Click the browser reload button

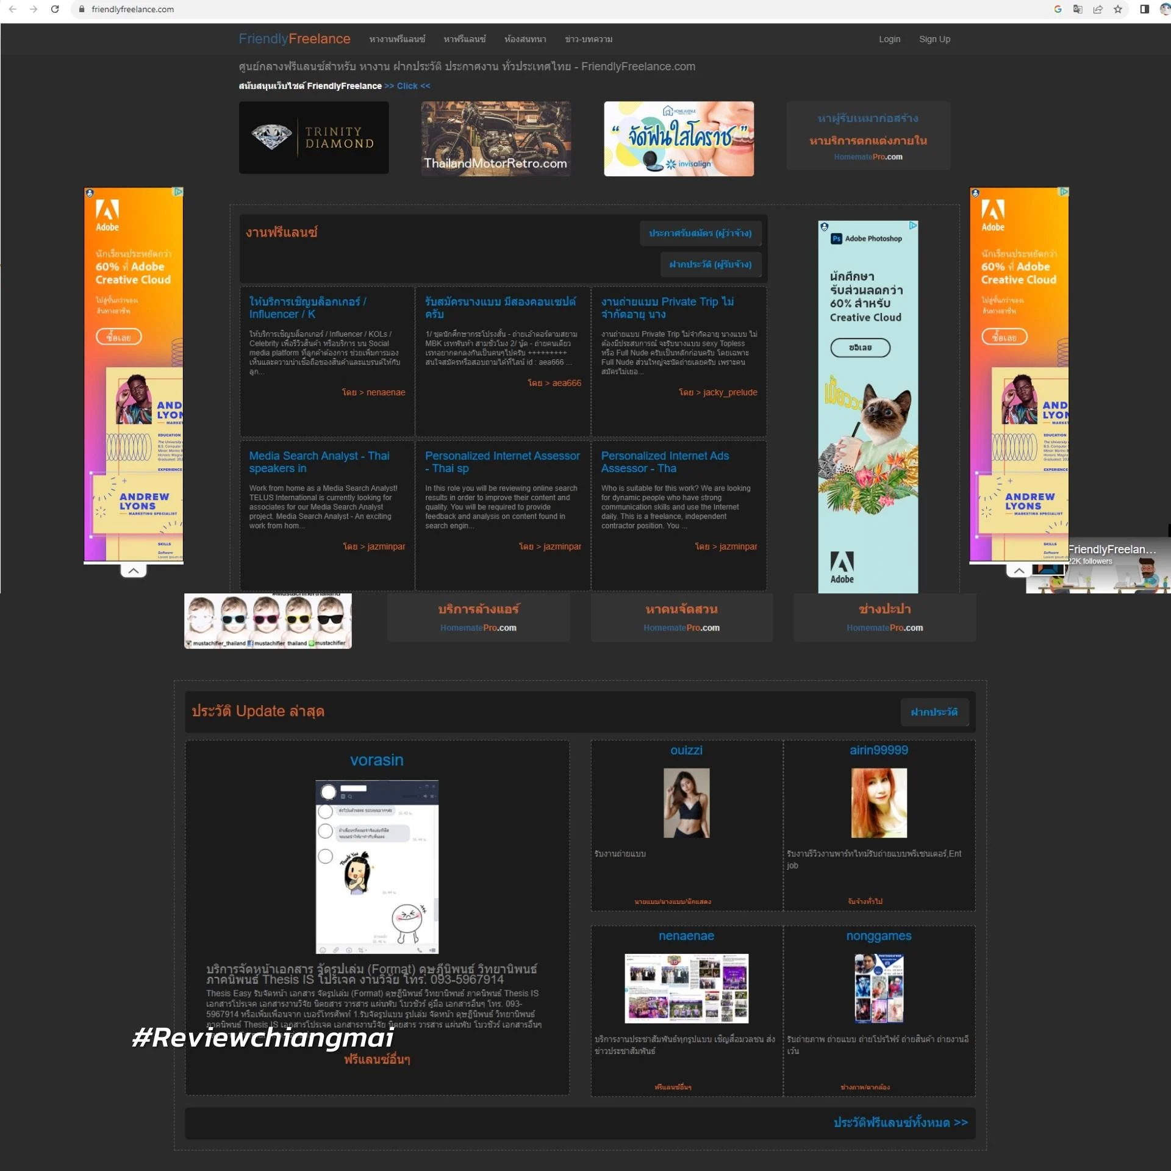[x=55, y=9]
